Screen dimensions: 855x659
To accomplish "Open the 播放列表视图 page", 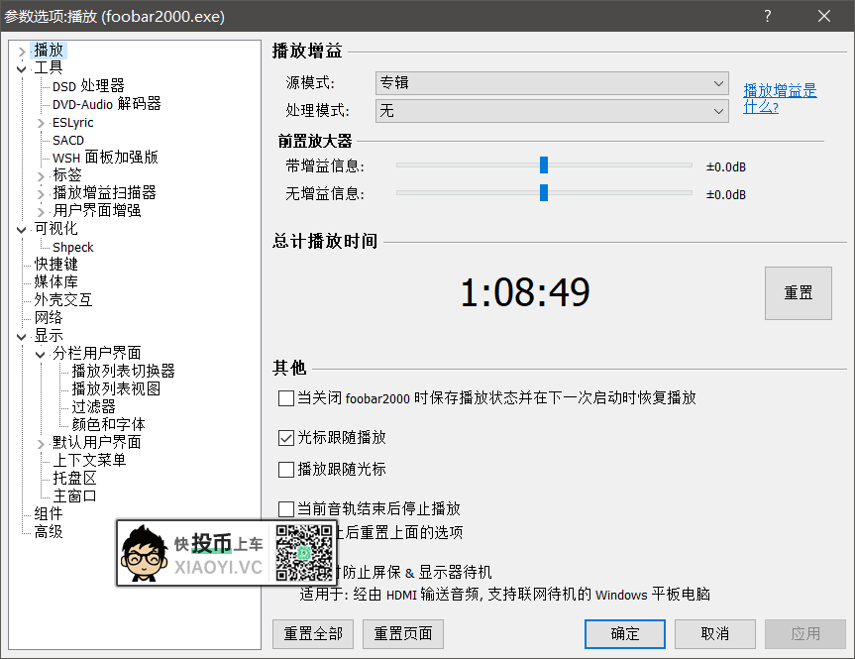I will [116, 389].
